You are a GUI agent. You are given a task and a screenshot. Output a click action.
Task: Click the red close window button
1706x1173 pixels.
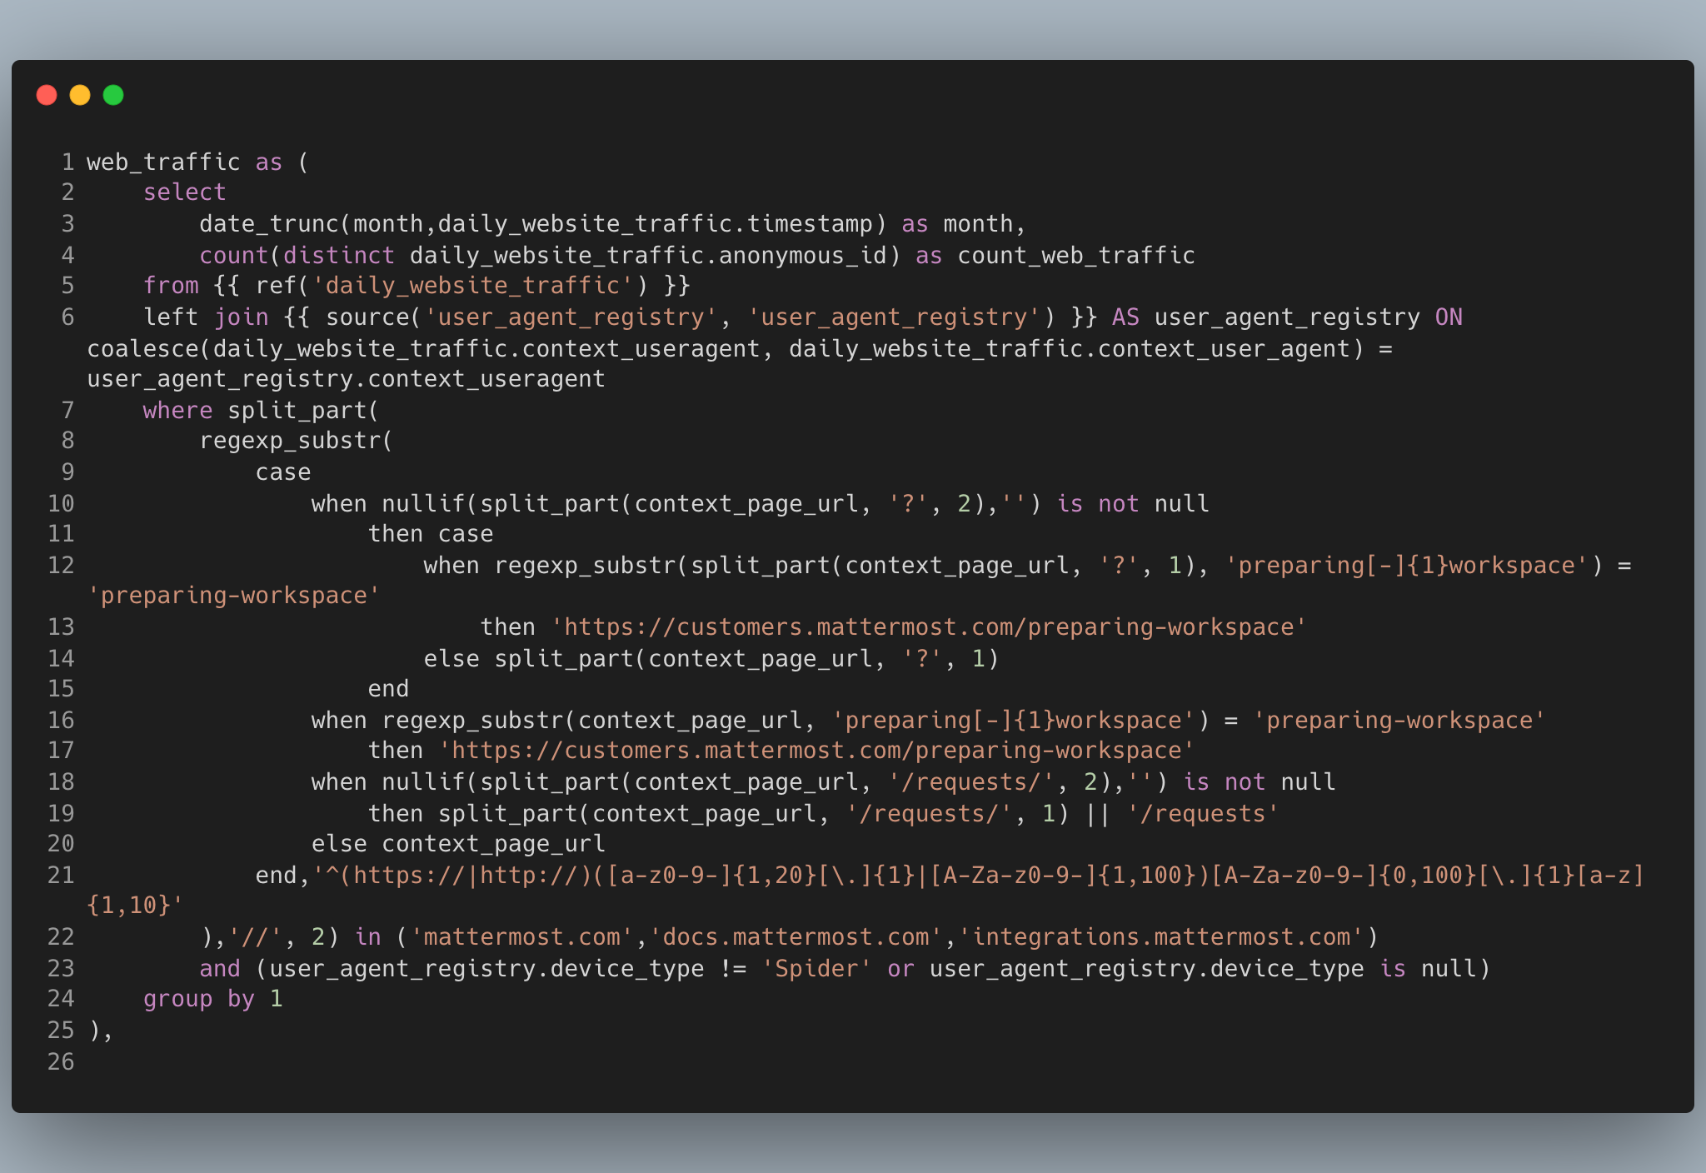click(x=47, y=95)
